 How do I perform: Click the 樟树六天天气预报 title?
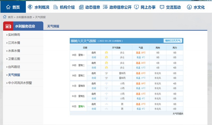click(x=83, y=41)
